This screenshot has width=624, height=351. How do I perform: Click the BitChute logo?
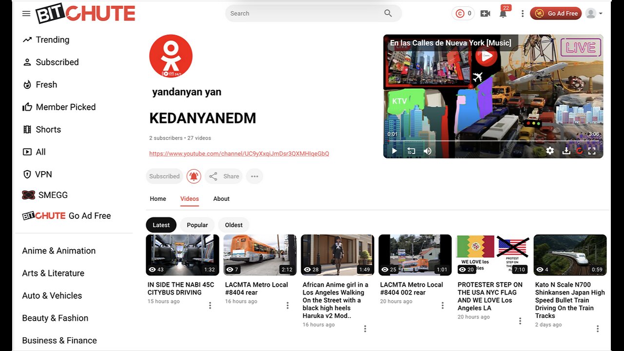tap(85, 14)
